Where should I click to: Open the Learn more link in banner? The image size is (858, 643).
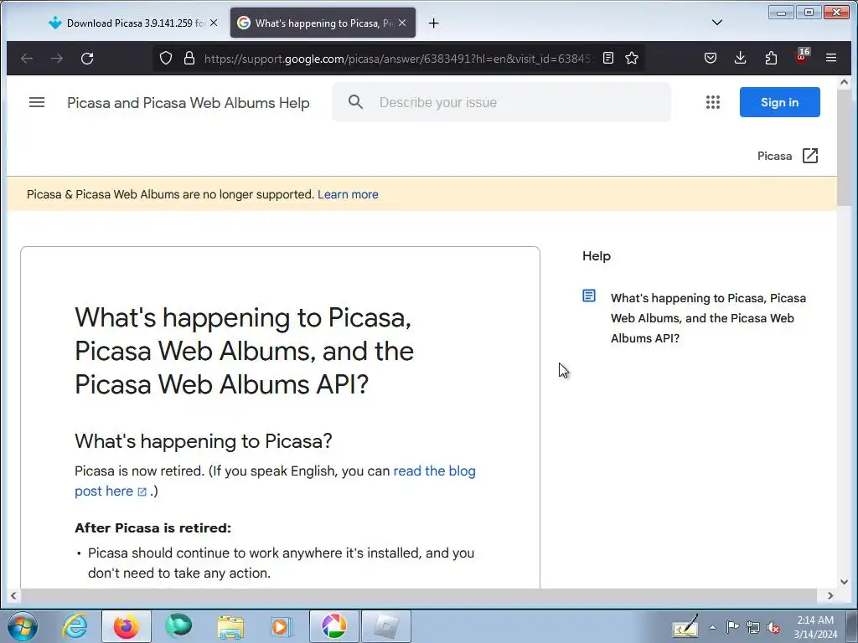pos(348,194)
